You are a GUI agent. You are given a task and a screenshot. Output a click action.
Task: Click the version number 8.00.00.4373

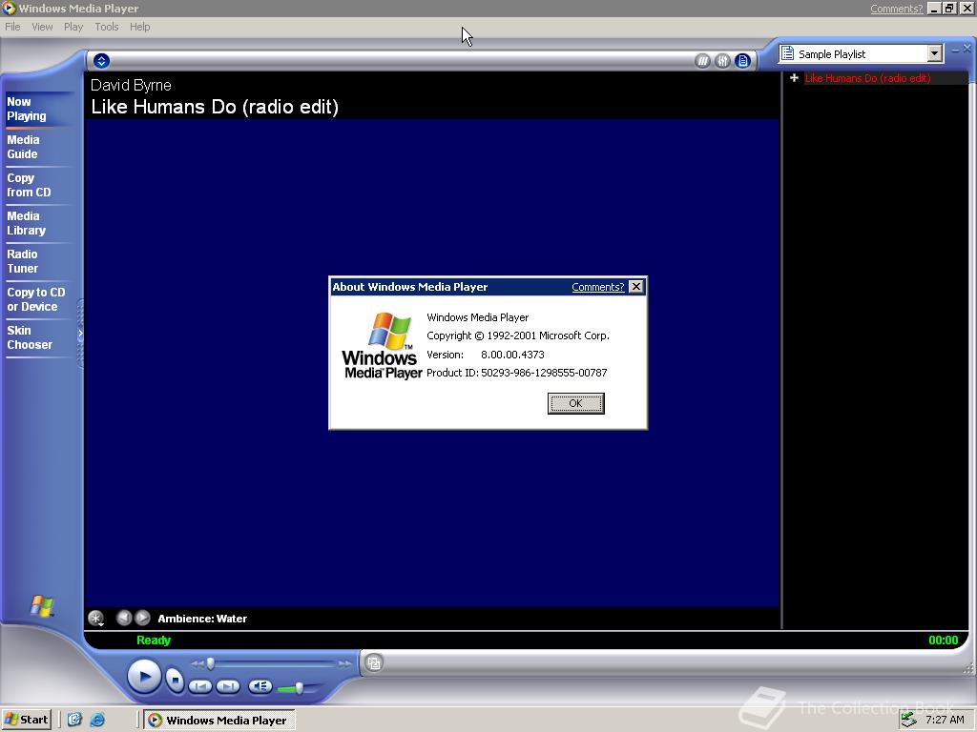(x=512, y=355)
